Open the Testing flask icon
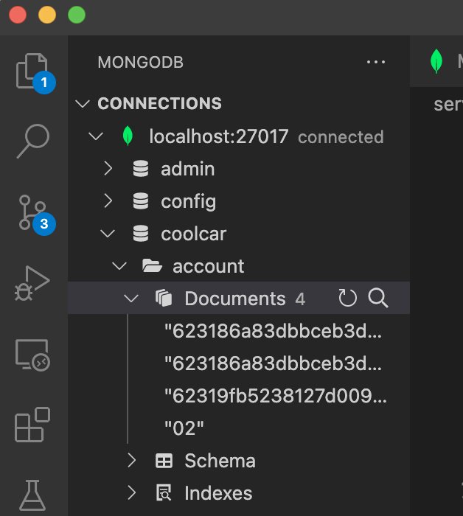 32,495
